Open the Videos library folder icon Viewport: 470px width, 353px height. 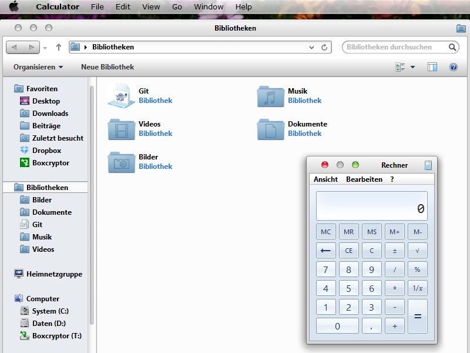pos(122,129)
